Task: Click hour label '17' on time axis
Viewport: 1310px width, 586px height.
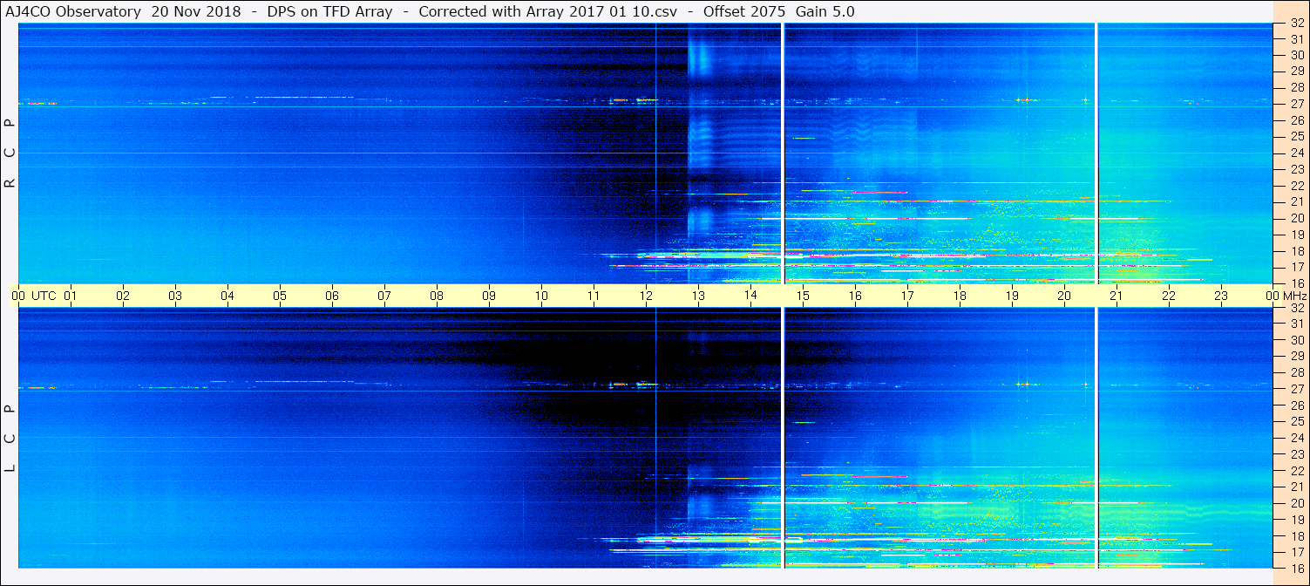Action: pyautogui.click(x=907, y=296)
